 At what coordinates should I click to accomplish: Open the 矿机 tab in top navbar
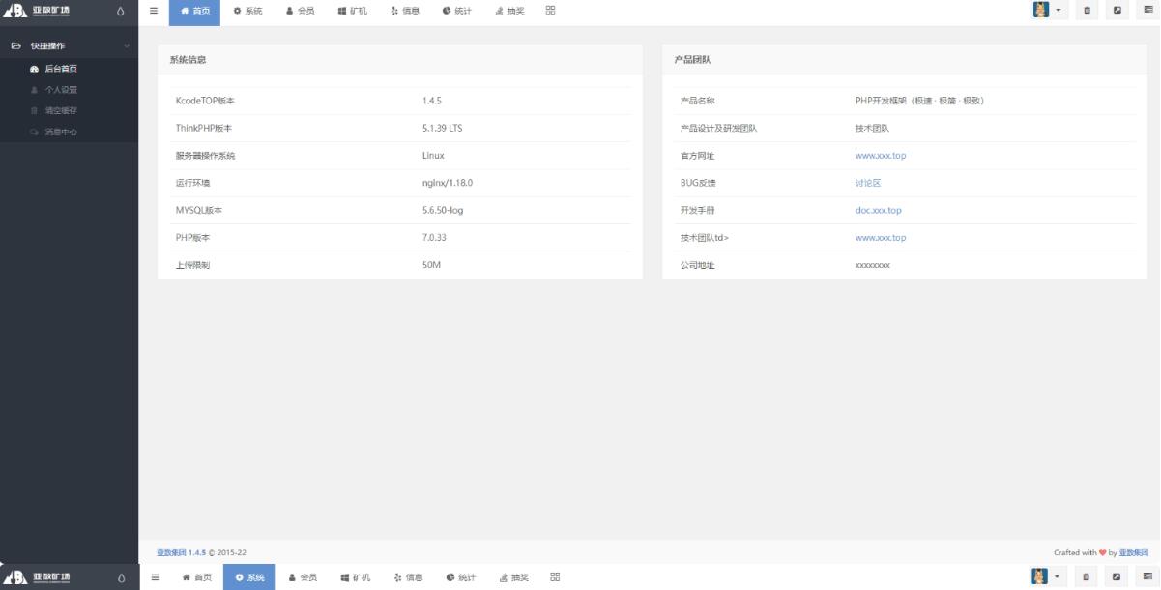pyautogui.click(x=352, y=12)
